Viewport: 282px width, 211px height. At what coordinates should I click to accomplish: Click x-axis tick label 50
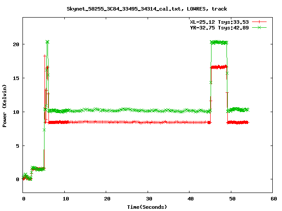coord(232,199)
